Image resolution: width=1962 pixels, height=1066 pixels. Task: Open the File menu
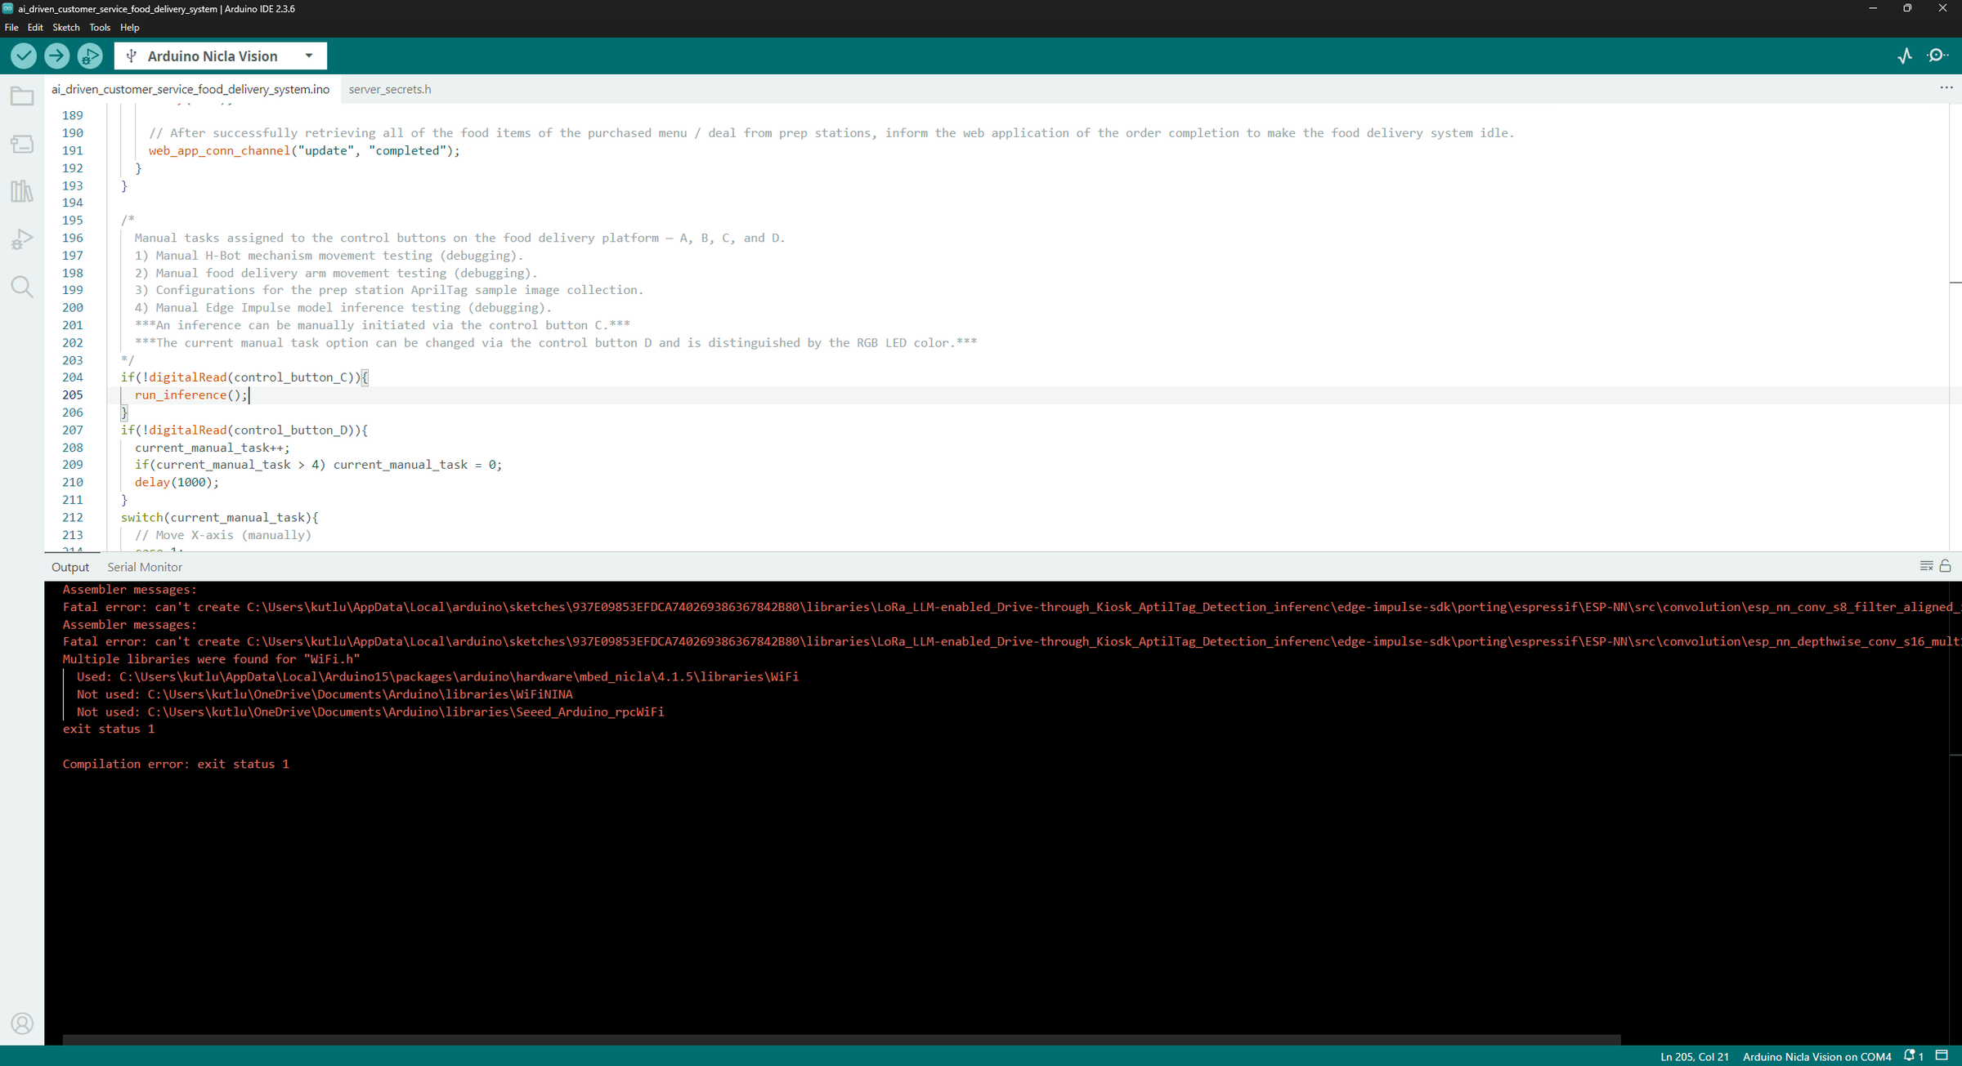[x=11, y=27]
